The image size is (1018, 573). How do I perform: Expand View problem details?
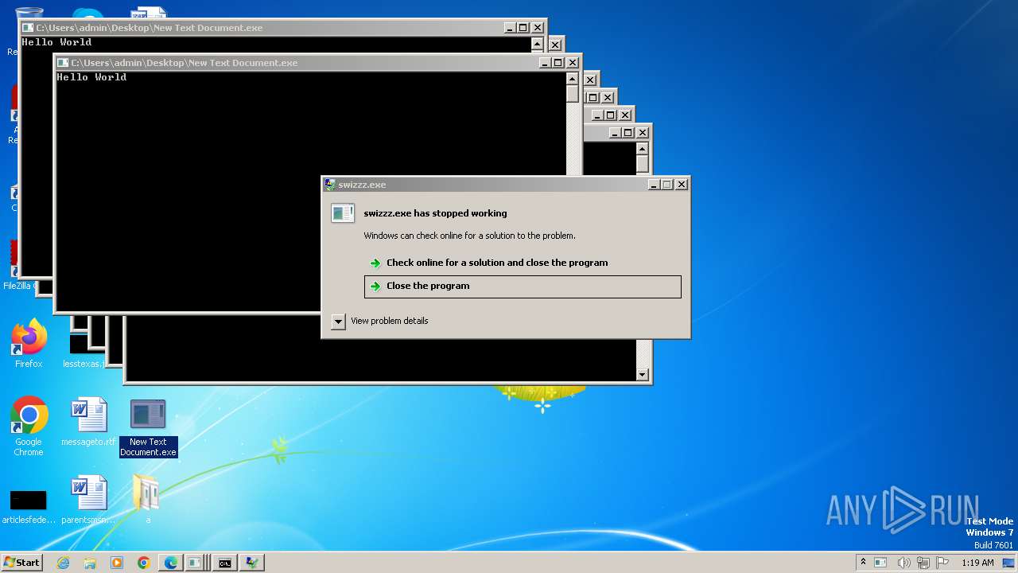380,321
